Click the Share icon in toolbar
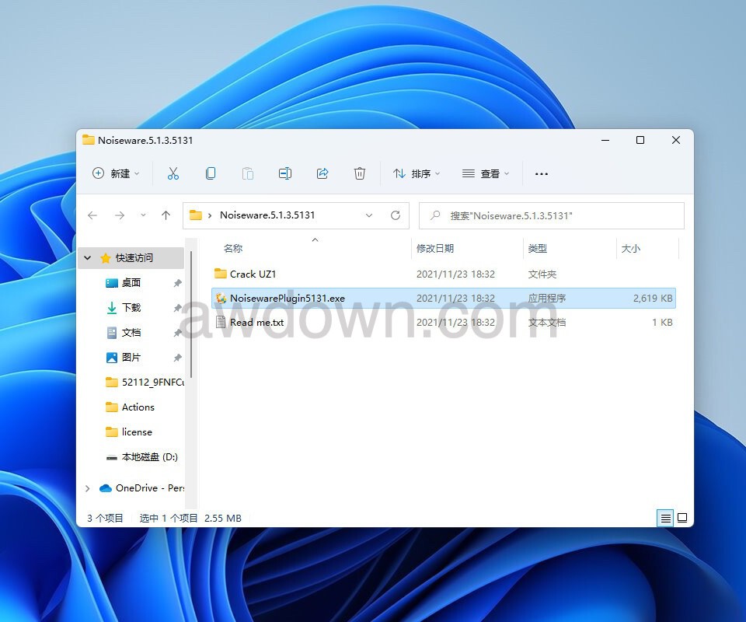Screen dimensions: 746x622 pos(322,173)
